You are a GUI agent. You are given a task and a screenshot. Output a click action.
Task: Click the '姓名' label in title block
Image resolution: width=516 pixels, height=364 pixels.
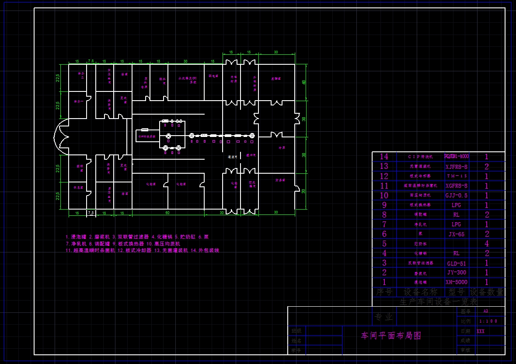pos(296,341)
